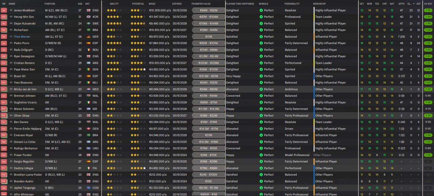Sort by the Ability column header
The height and width of the screenshot is (196, 434).
pos(114,3)
